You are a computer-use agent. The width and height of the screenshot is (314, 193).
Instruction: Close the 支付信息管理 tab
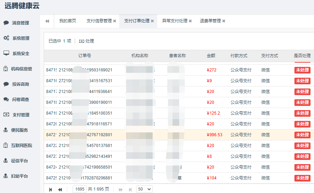pyautogui.click(x=115, y=21)
